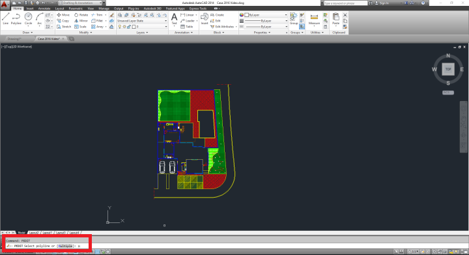Select the multiline Text tool

(174, 19)
